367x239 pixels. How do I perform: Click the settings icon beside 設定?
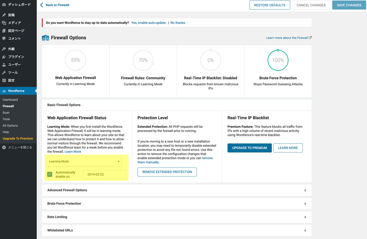(4, 80)
